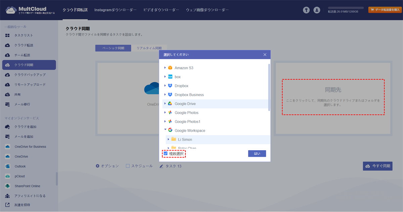Expand the Google Drive node arrow
Viewport: 403px width, 212px height.
(165, 103)
